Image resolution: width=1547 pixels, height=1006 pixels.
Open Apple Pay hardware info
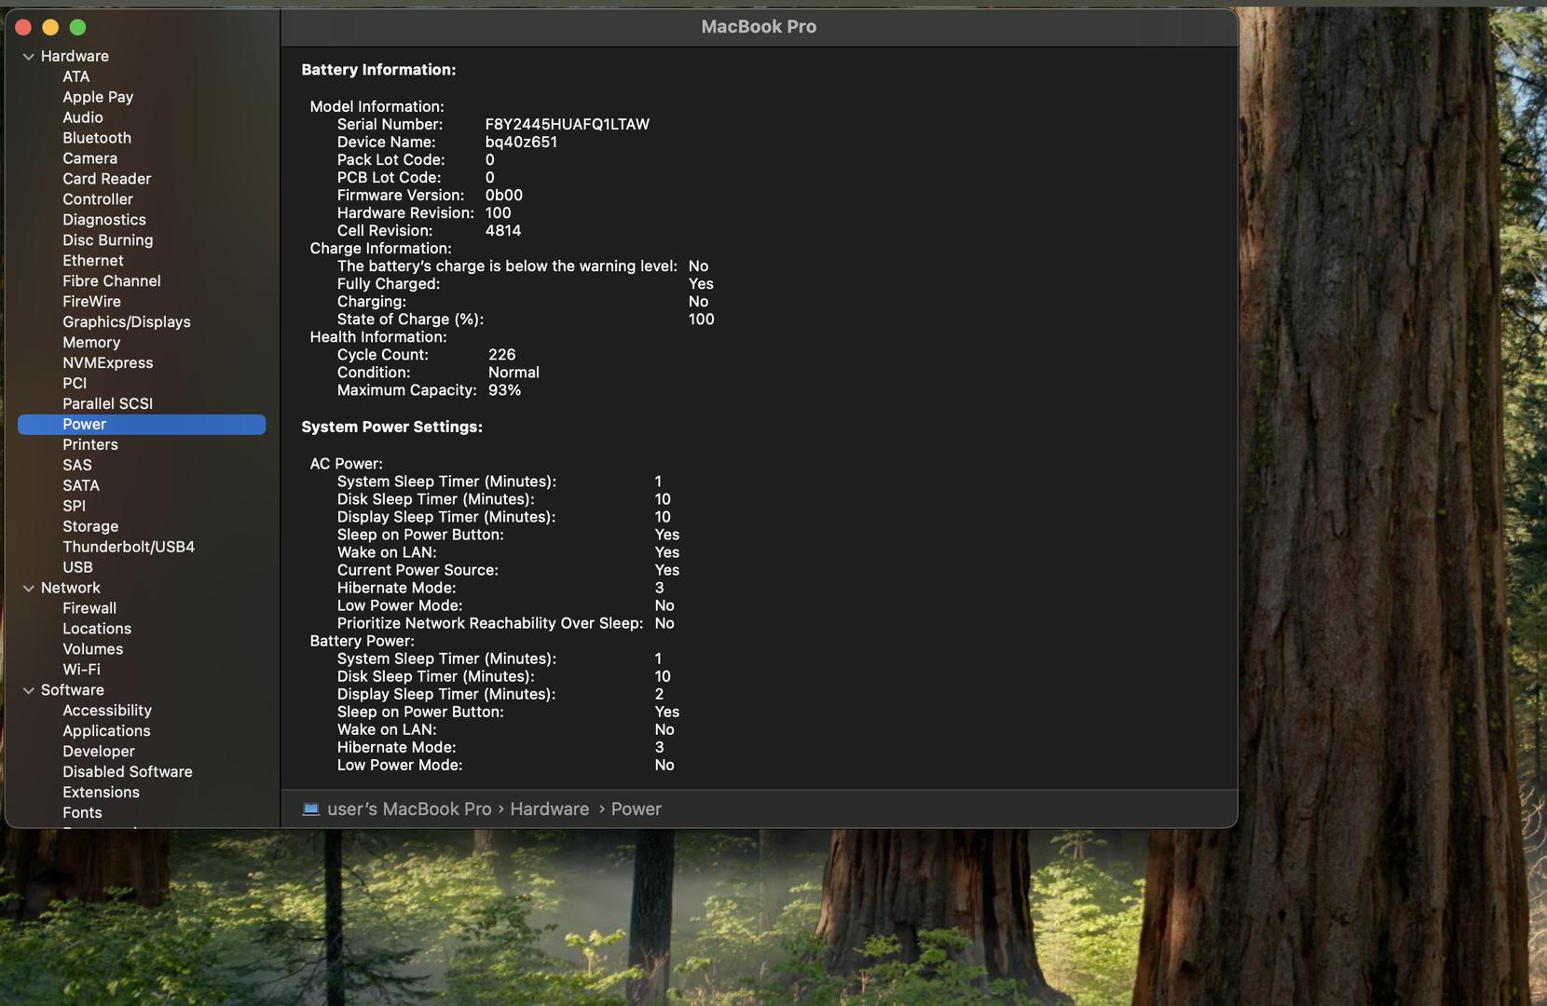click(x=98, y=98)
